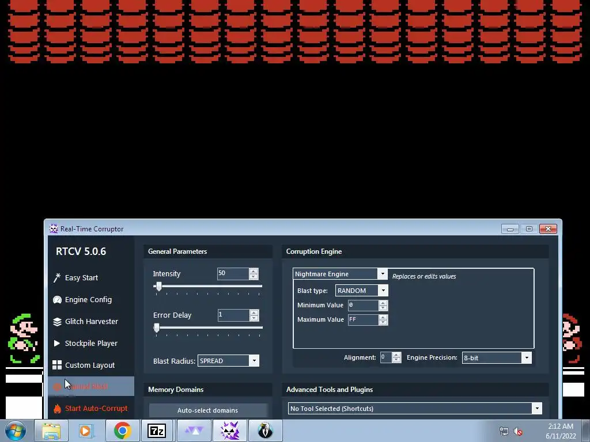The height and width of the screenshot is (442, 590).
Task: Click the 'Replaces or edits values' description text
Action: pyautogui.click(x=424, y=276)
